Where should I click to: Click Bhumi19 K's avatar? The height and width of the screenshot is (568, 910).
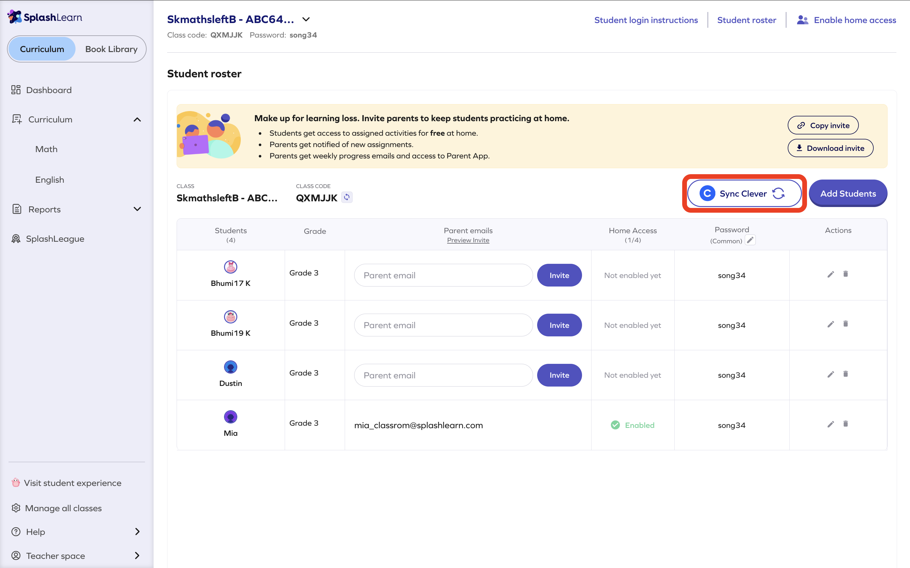coord(231,317)
